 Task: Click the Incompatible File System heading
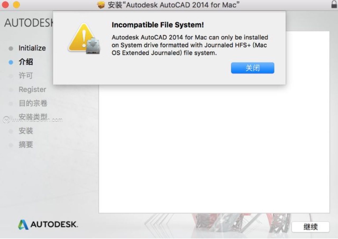point(158,25)
